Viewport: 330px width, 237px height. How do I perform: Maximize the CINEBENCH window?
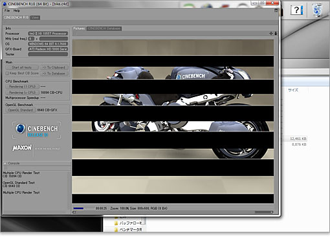click(x=262, y=3)
